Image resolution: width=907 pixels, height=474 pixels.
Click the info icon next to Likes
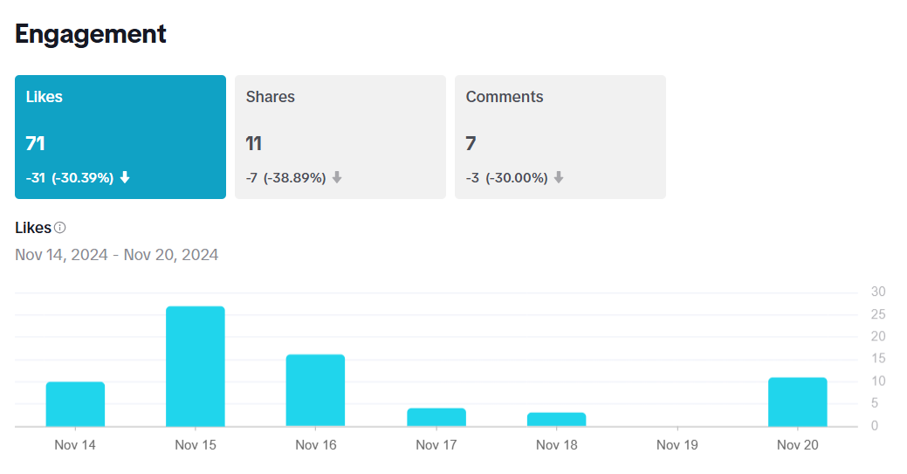coord(60,228)
